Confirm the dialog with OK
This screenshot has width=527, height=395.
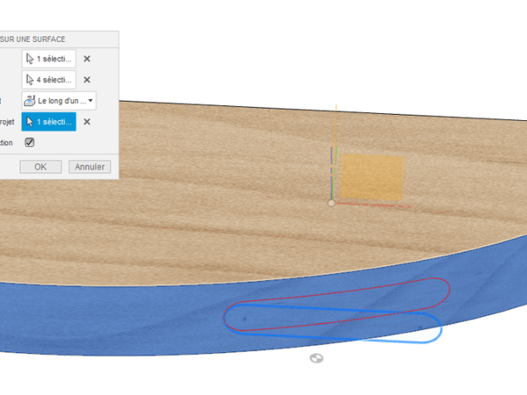[40, 166]
